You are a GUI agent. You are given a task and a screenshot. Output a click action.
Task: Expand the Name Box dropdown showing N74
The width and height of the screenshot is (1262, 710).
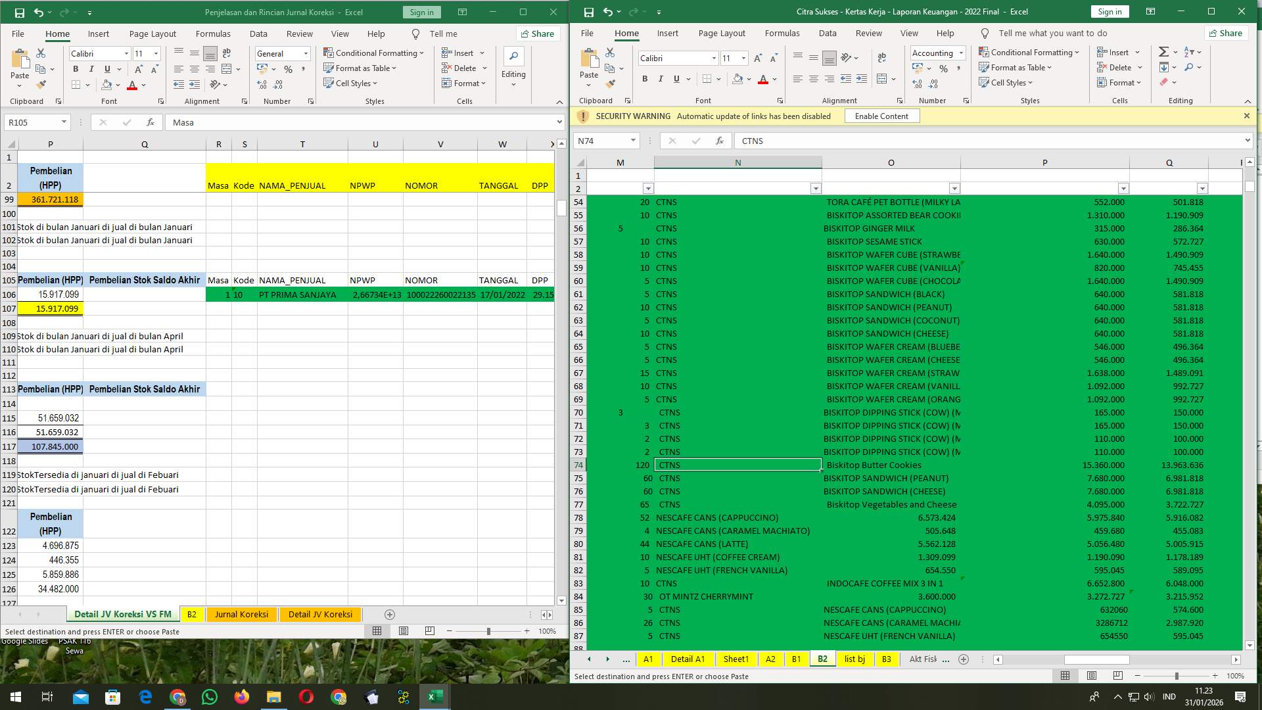click(x=634, y=141)
